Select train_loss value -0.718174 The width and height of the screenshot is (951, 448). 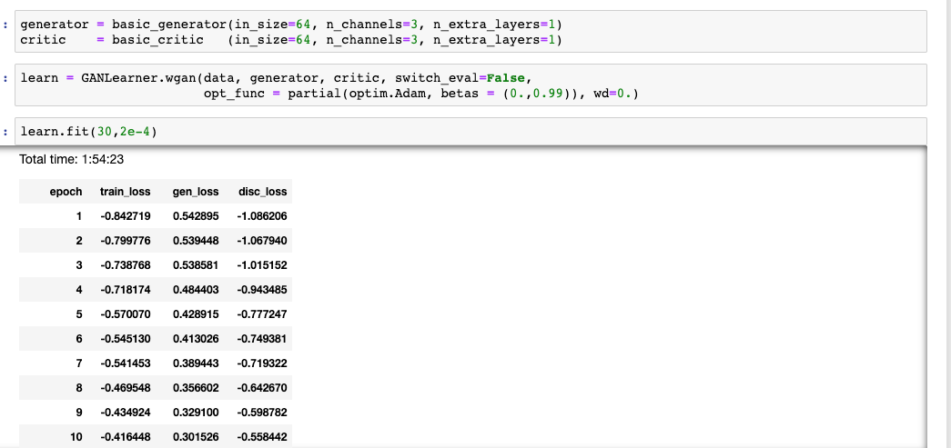tap(126, 290)
